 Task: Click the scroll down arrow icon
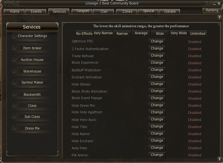coord(219,159)
